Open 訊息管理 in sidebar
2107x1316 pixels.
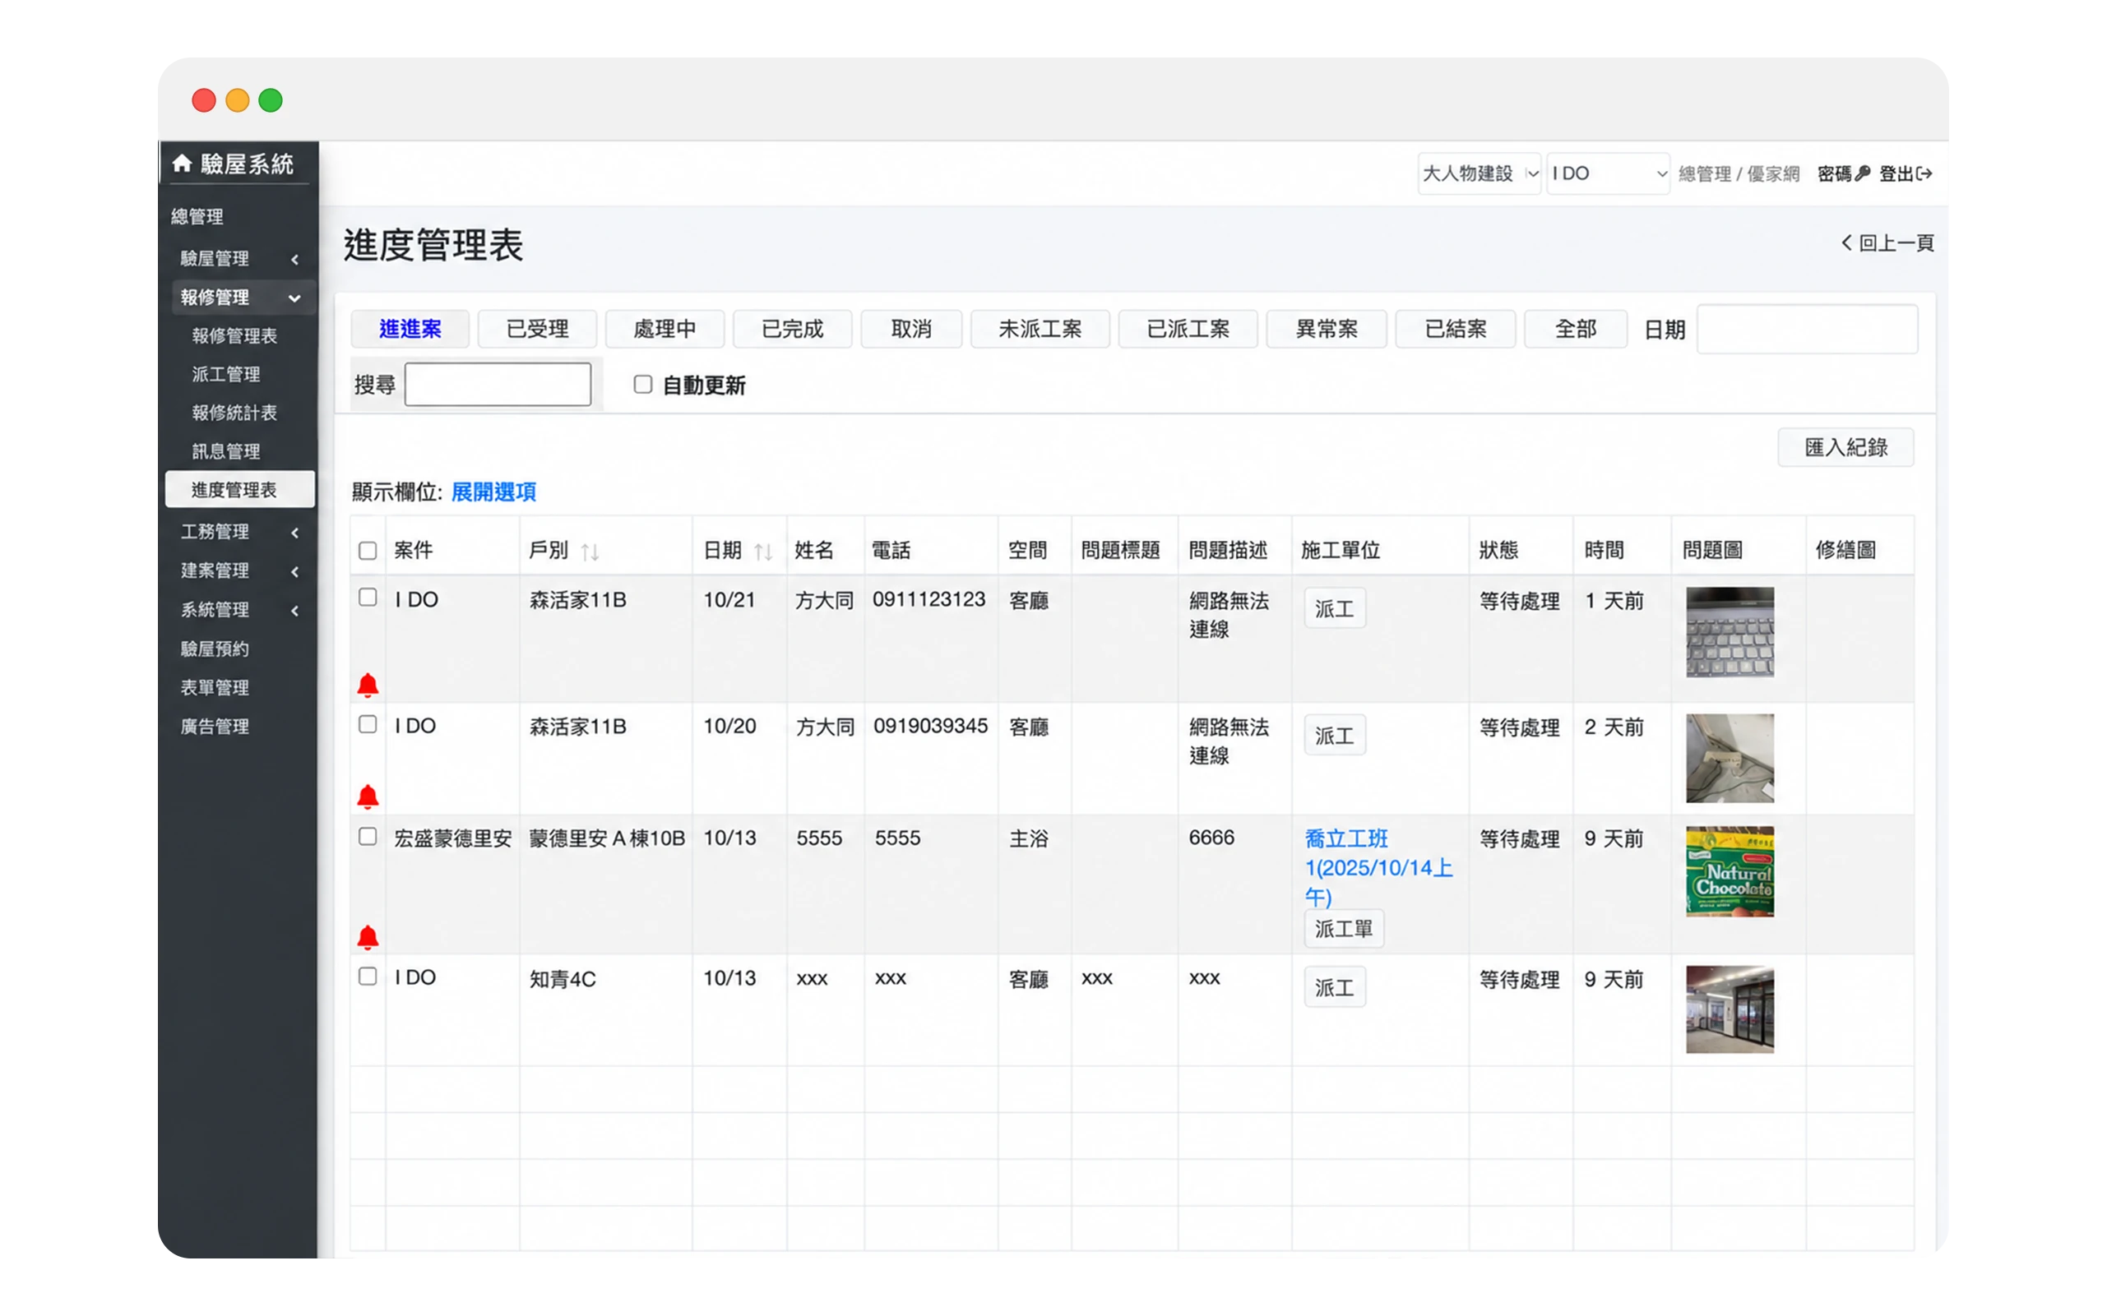(225, 450)
